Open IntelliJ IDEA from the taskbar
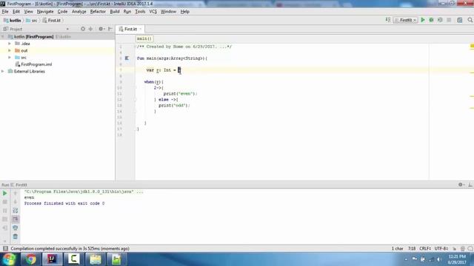474x266 pixels. (53, 259)
